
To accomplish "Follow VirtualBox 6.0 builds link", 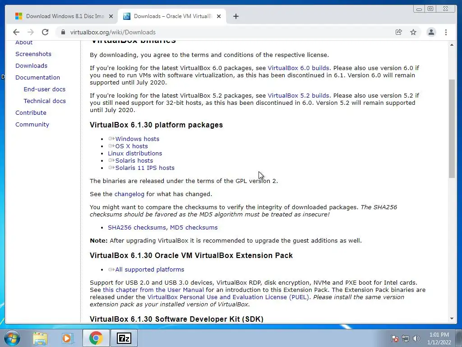I will (298, 68).
